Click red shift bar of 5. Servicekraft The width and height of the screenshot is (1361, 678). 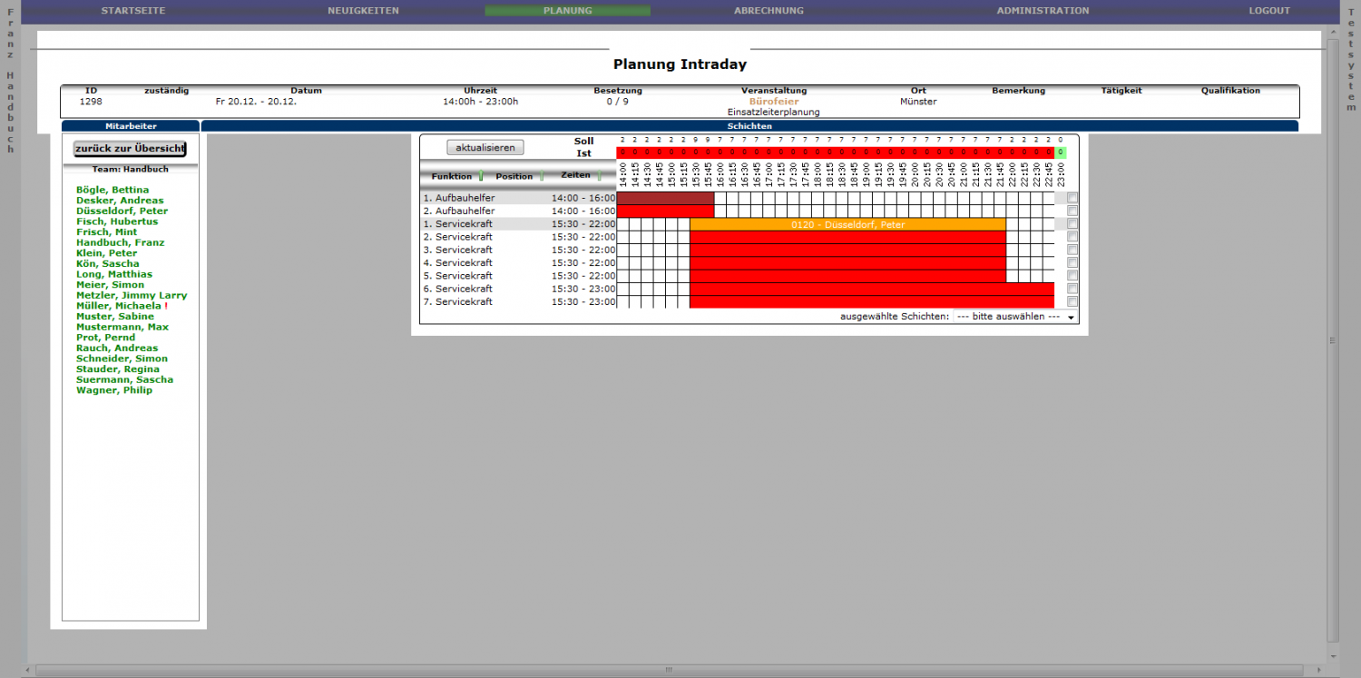point(847,275)
